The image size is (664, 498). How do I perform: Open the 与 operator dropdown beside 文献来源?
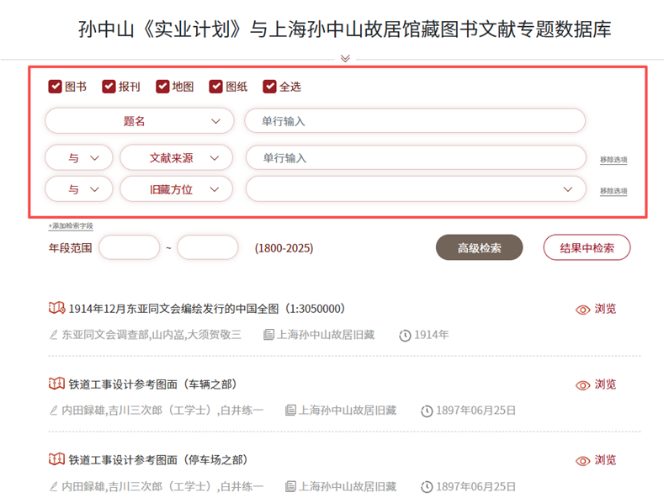coord(79,158)
